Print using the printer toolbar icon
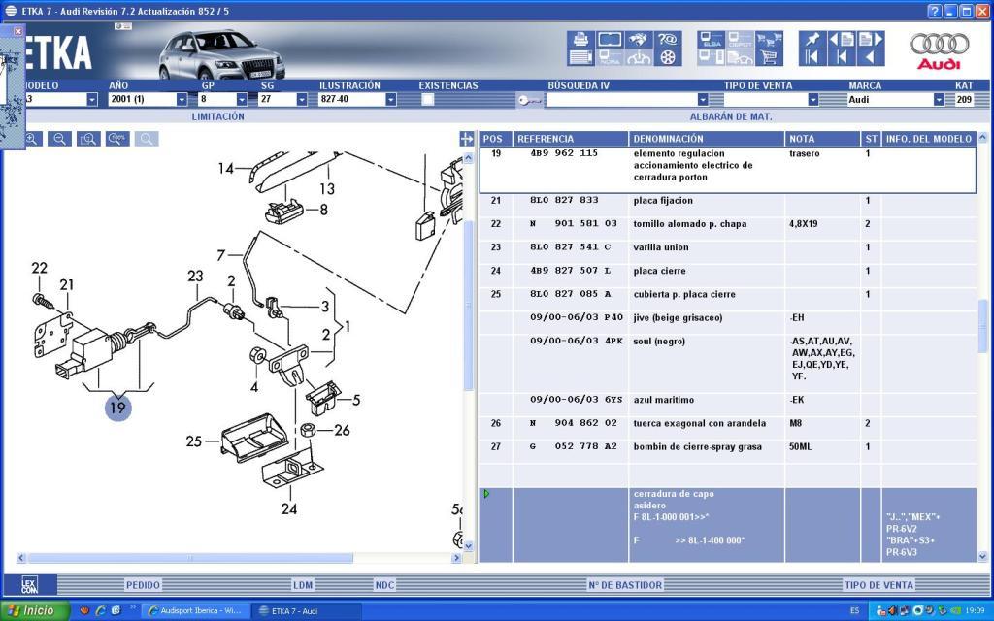This screenshot has height=621, width=994. [580, 39]
